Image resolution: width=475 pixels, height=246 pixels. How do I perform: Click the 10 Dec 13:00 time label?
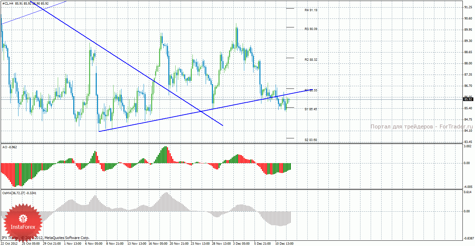click(x=285, y=243)
